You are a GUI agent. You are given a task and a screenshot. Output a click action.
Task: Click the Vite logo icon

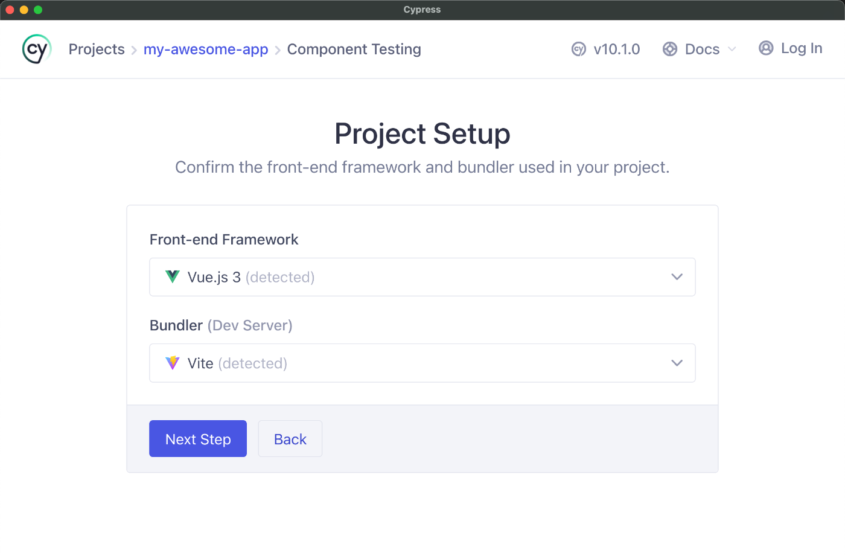(173, 363)
